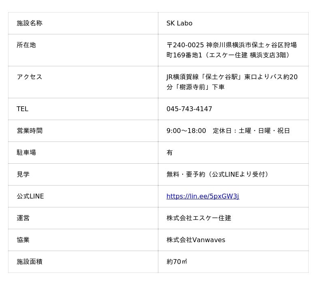The height and width of the screenshot is (285, 324).
Task: Click the SK Labo facility name cell
Action: (x=179, y=23)
